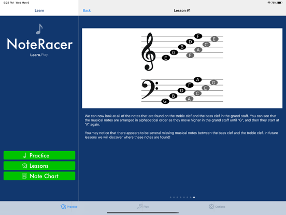Click the half note icon on Practice button

pyautogui.click(x=25, y=155)
